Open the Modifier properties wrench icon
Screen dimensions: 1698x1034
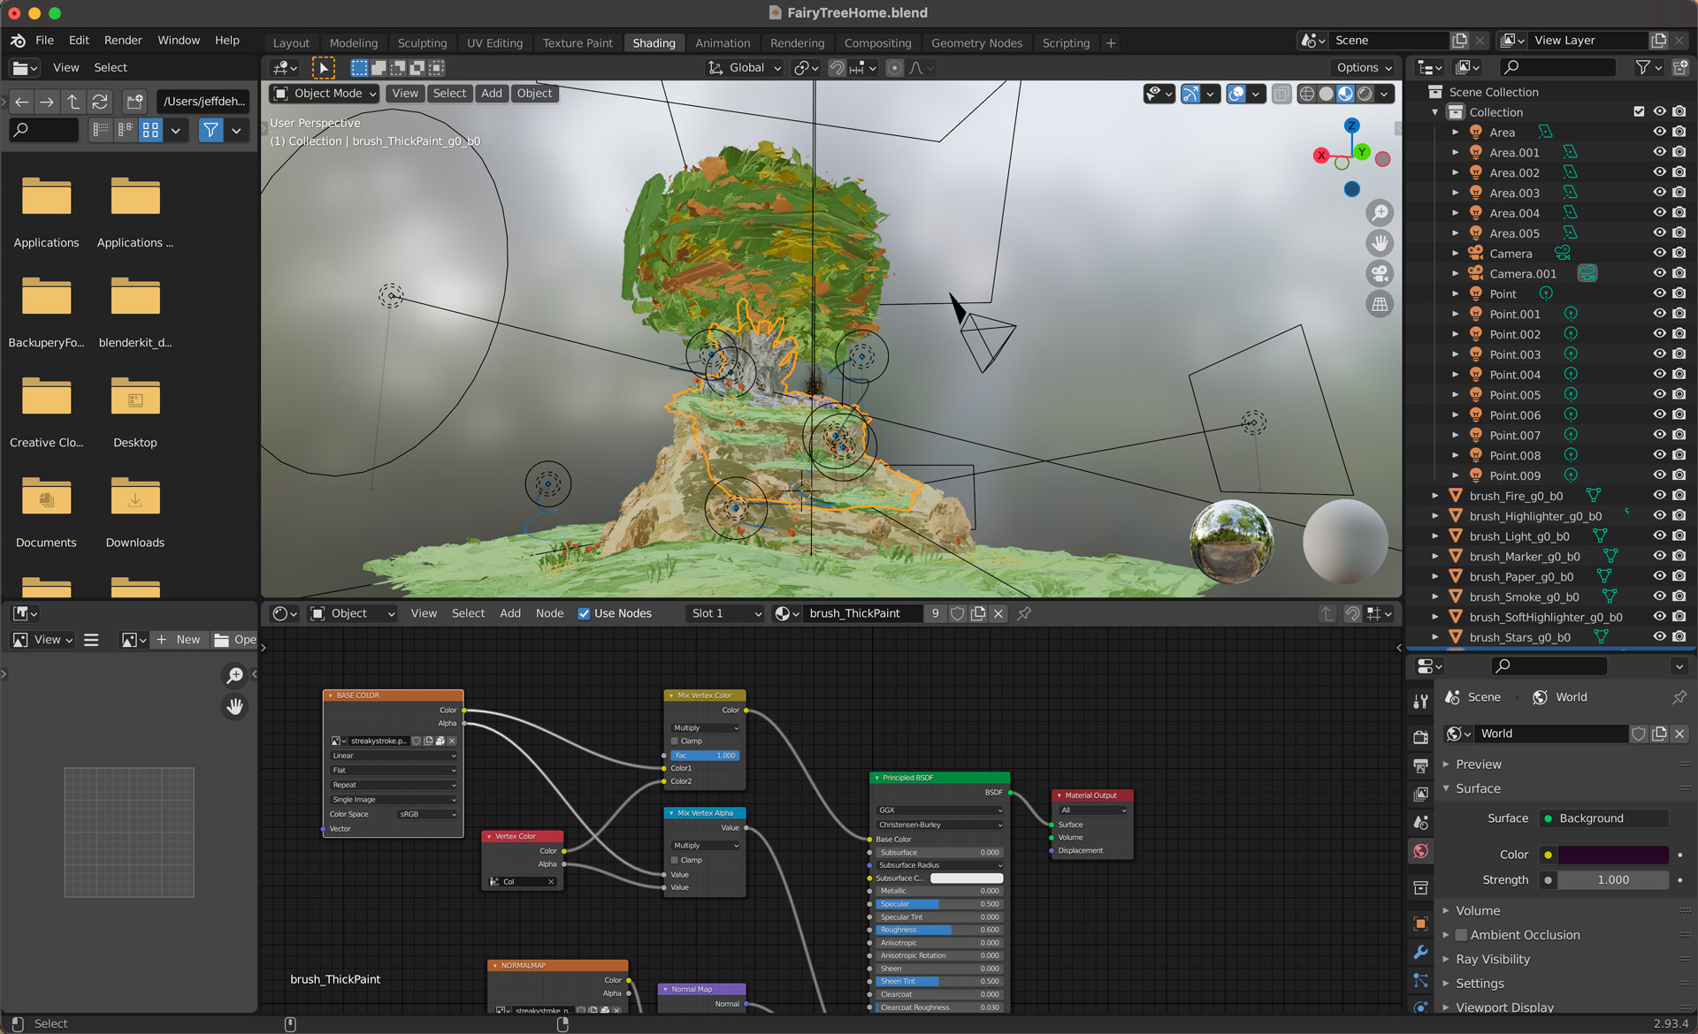1420,952
